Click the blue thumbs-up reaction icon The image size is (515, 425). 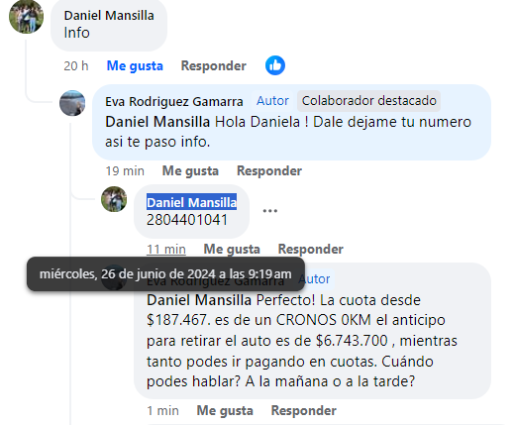click(275, 65)
